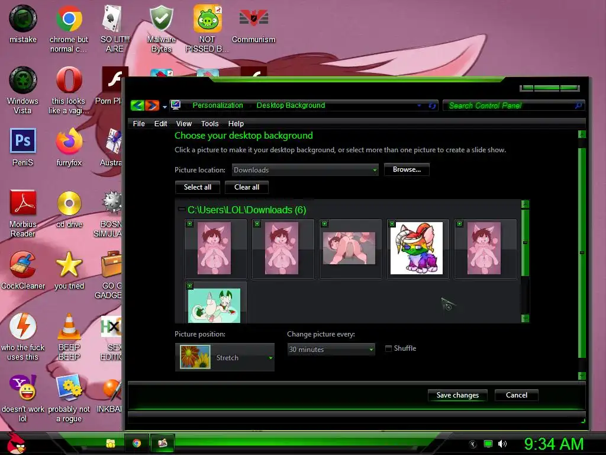The width and height of the screenshot is (606, 455).
Task: Click the window's outer scrollbar down arrow
Action: (x=582, y=376)
